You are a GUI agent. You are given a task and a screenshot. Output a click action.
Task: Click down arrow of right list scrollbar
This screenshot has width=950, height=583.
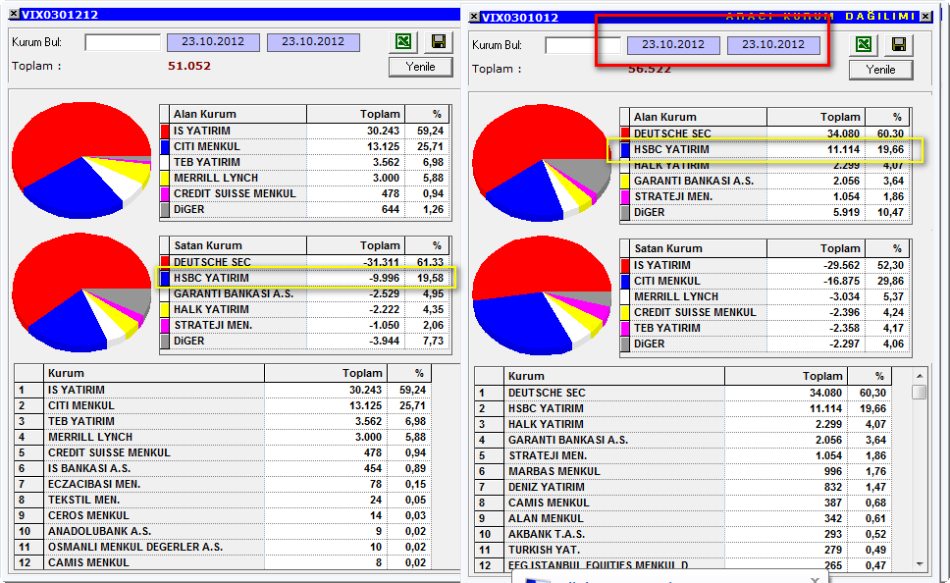coord(920,564)
